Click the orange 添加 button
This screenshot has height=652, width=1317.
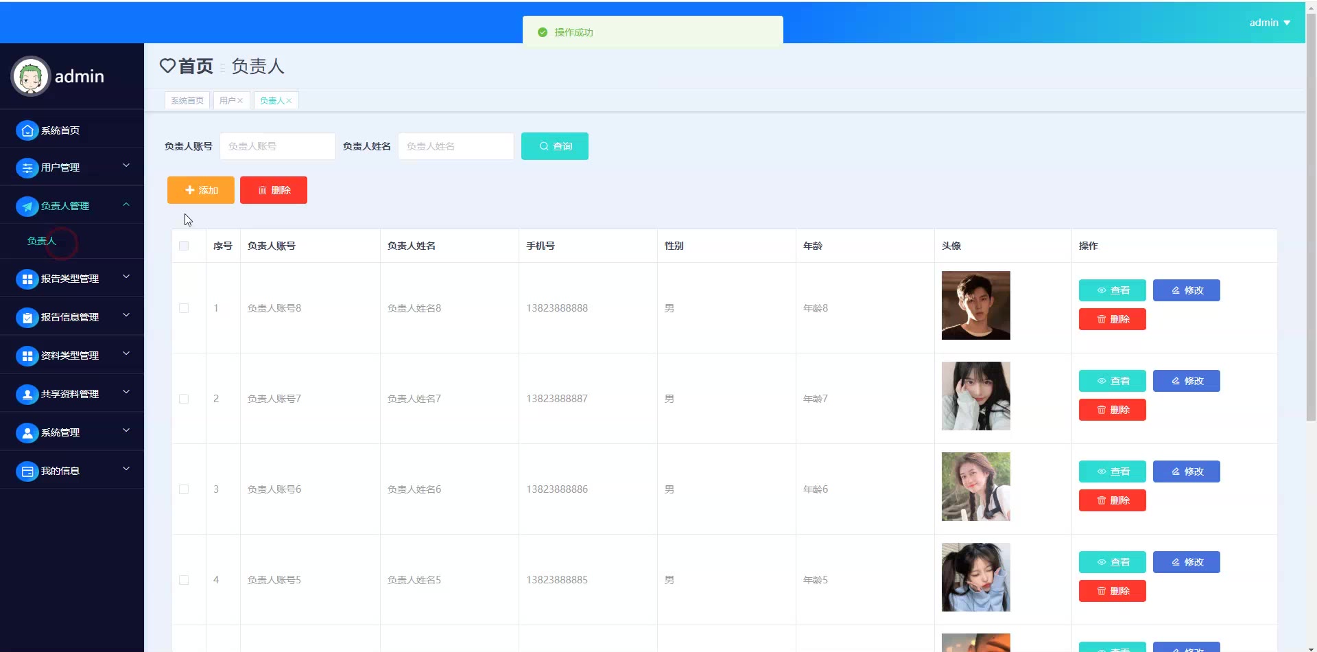pos(201,190)
